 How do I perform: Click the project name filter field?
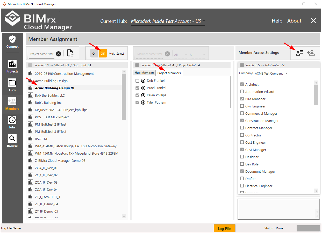coord(42,54)
